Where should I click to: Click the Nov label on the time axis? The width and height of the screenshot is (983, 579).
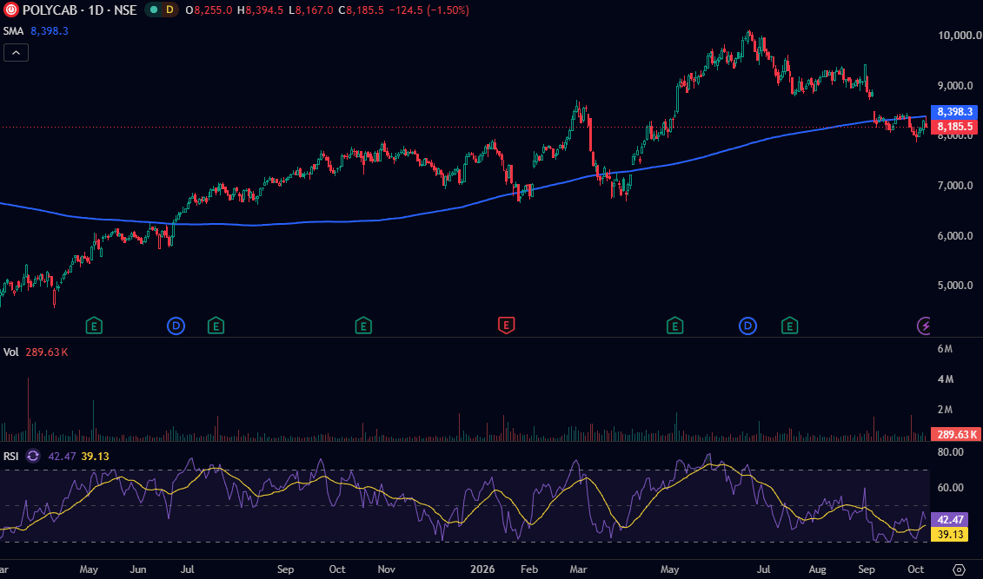[x=386, y=569]
